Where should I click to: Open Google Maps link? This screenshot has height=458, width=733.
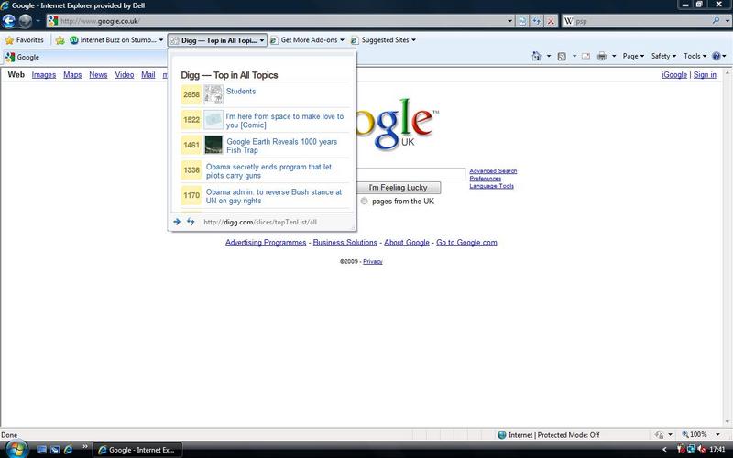[72, 75]
